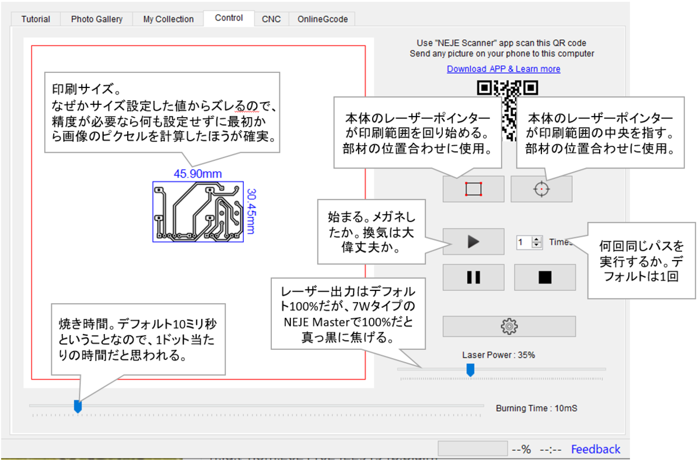Viewport: 700px width, 463px height.
Task: Switch to the CNC tab
Action: [271, 19]
